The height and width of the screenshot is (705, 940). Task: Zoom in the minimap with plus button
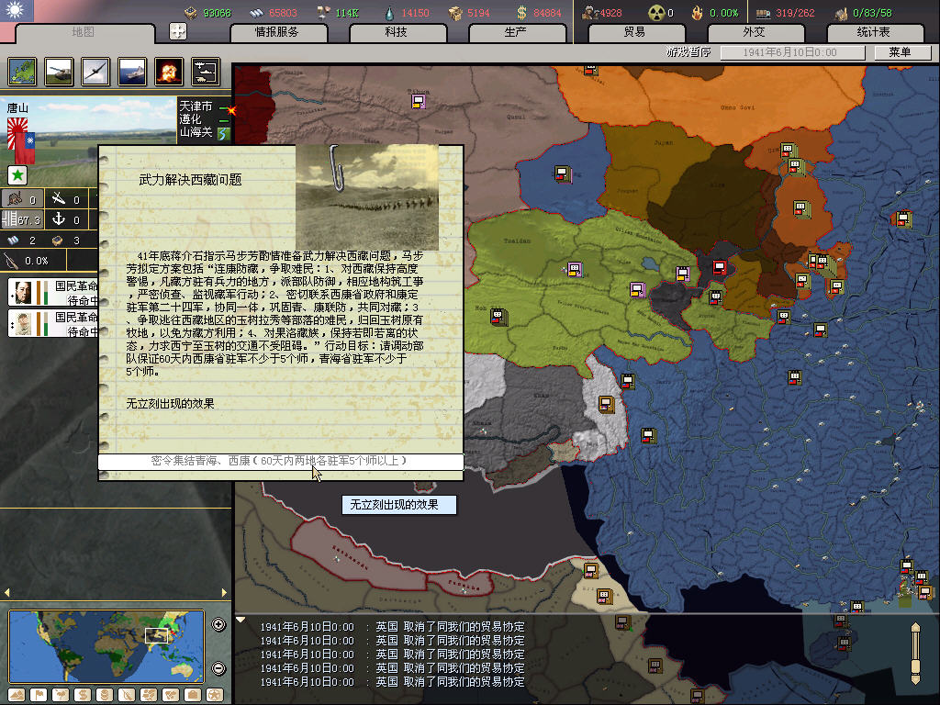click(218, 625)
